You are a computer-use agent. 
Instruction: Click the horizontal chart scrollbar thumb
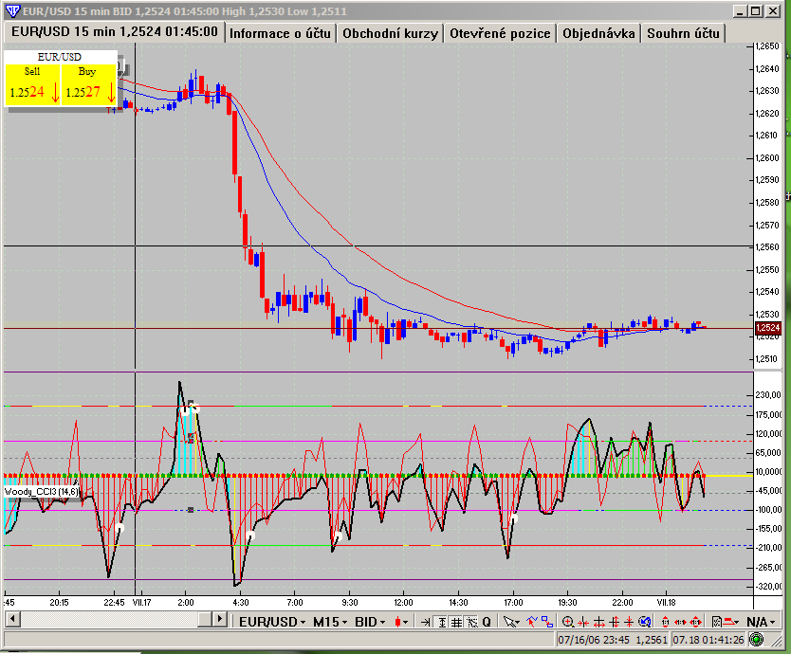point(209,619)
